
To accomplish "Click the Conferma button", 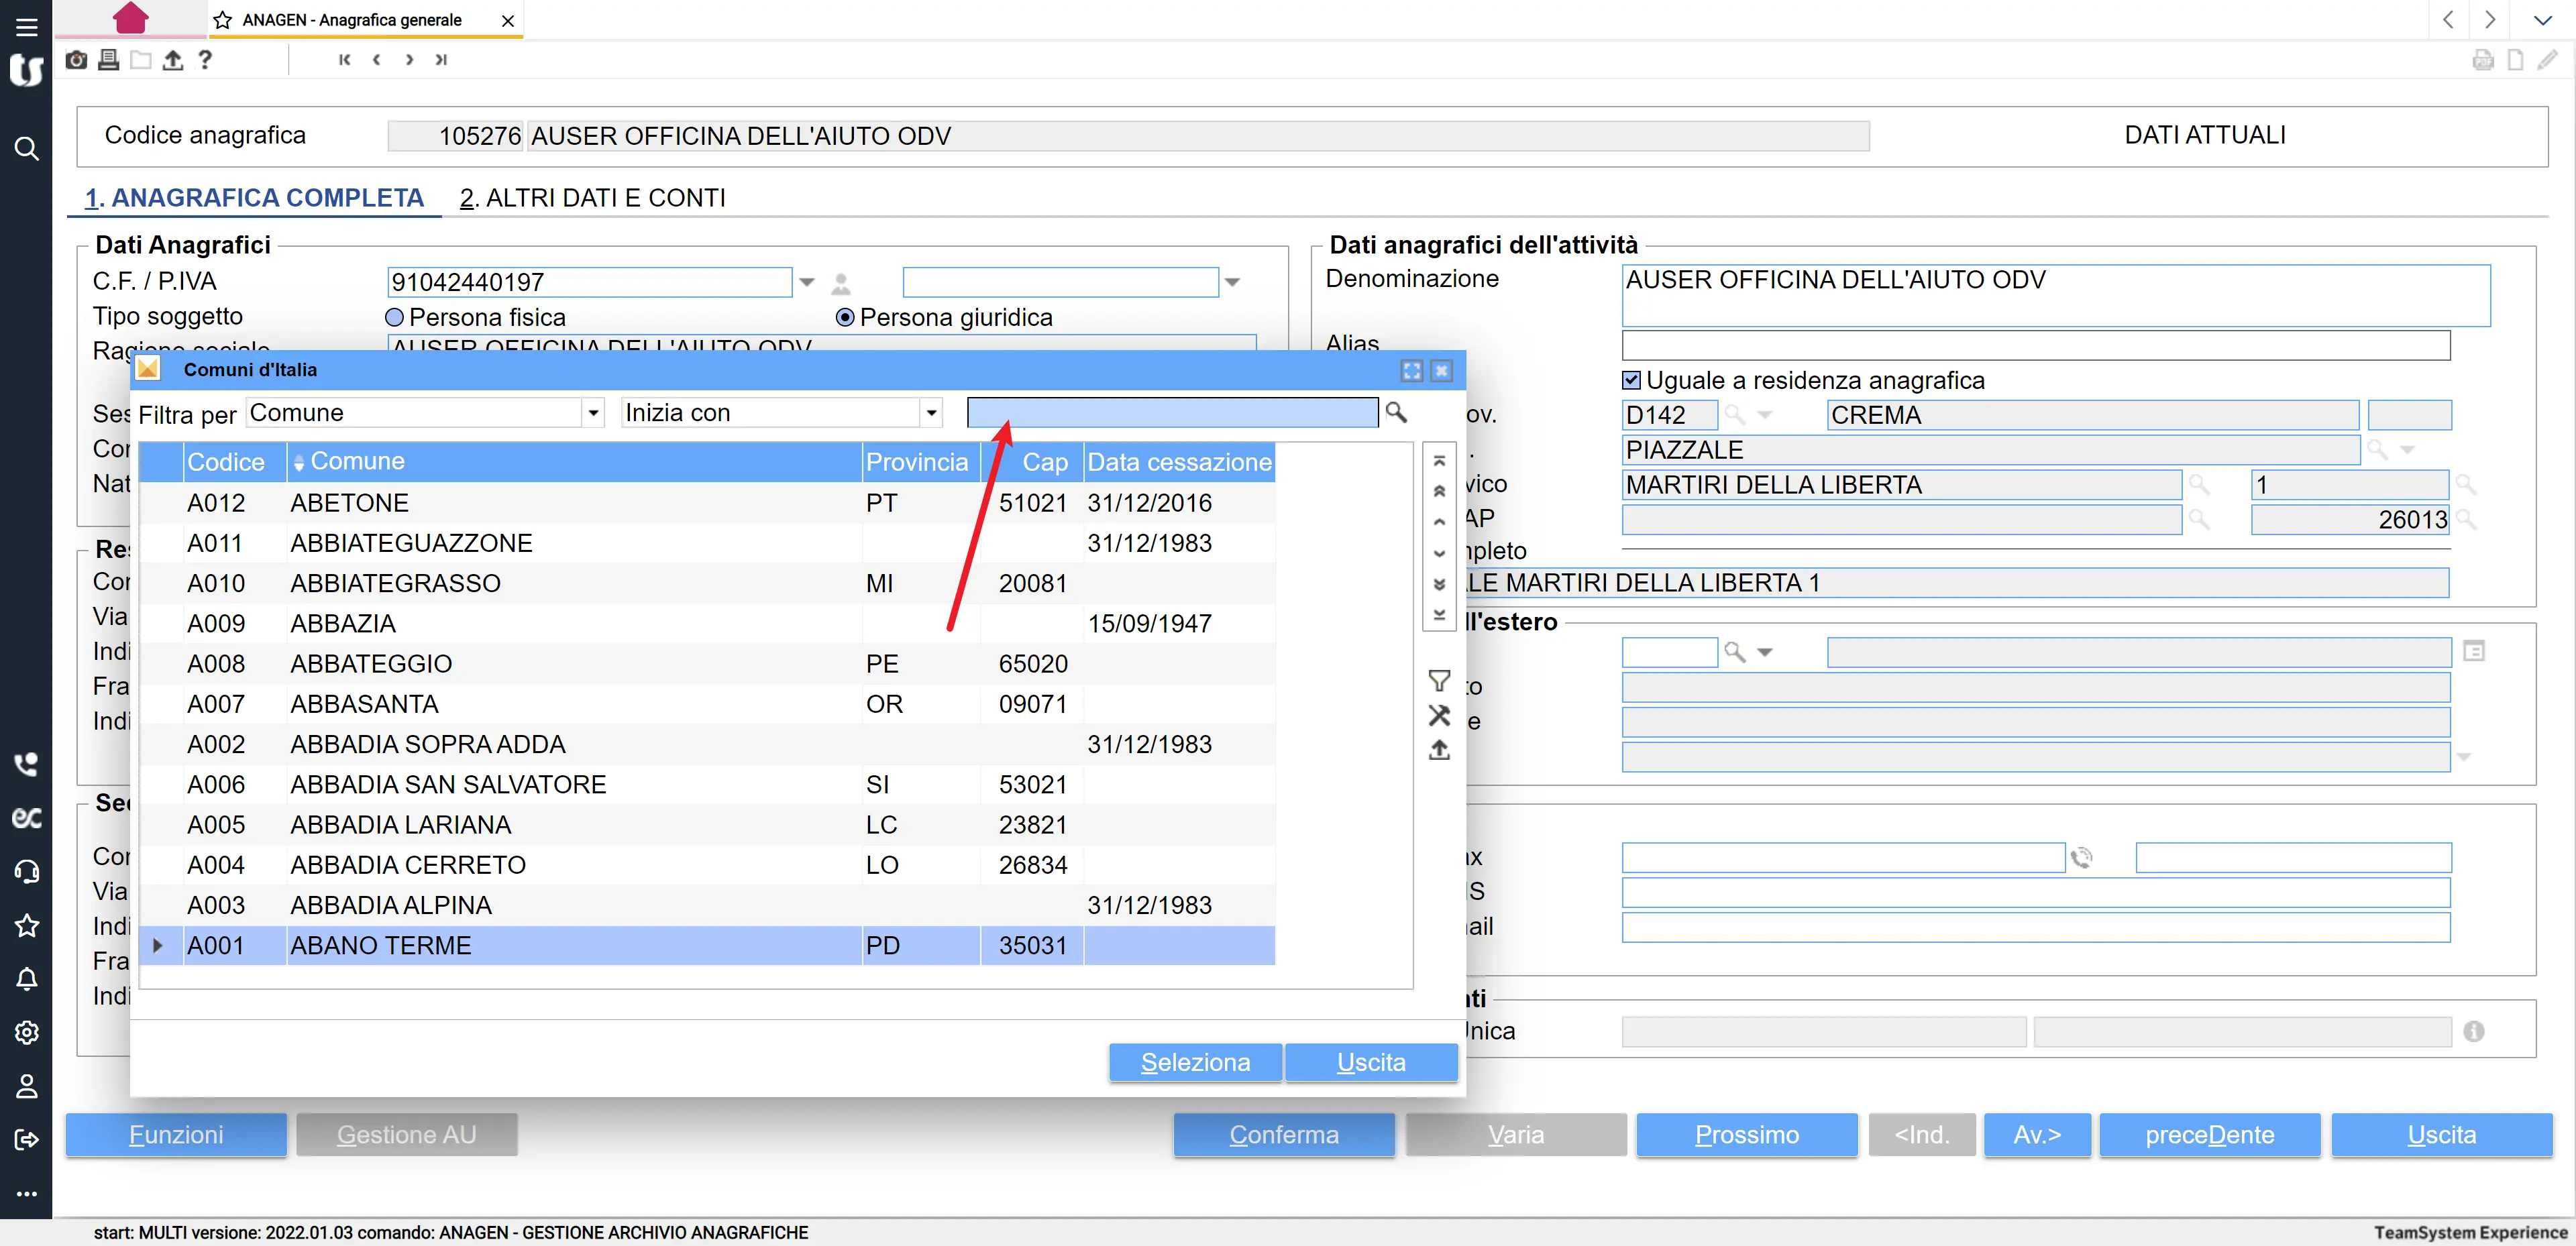I will [x=1283, y=1134].
